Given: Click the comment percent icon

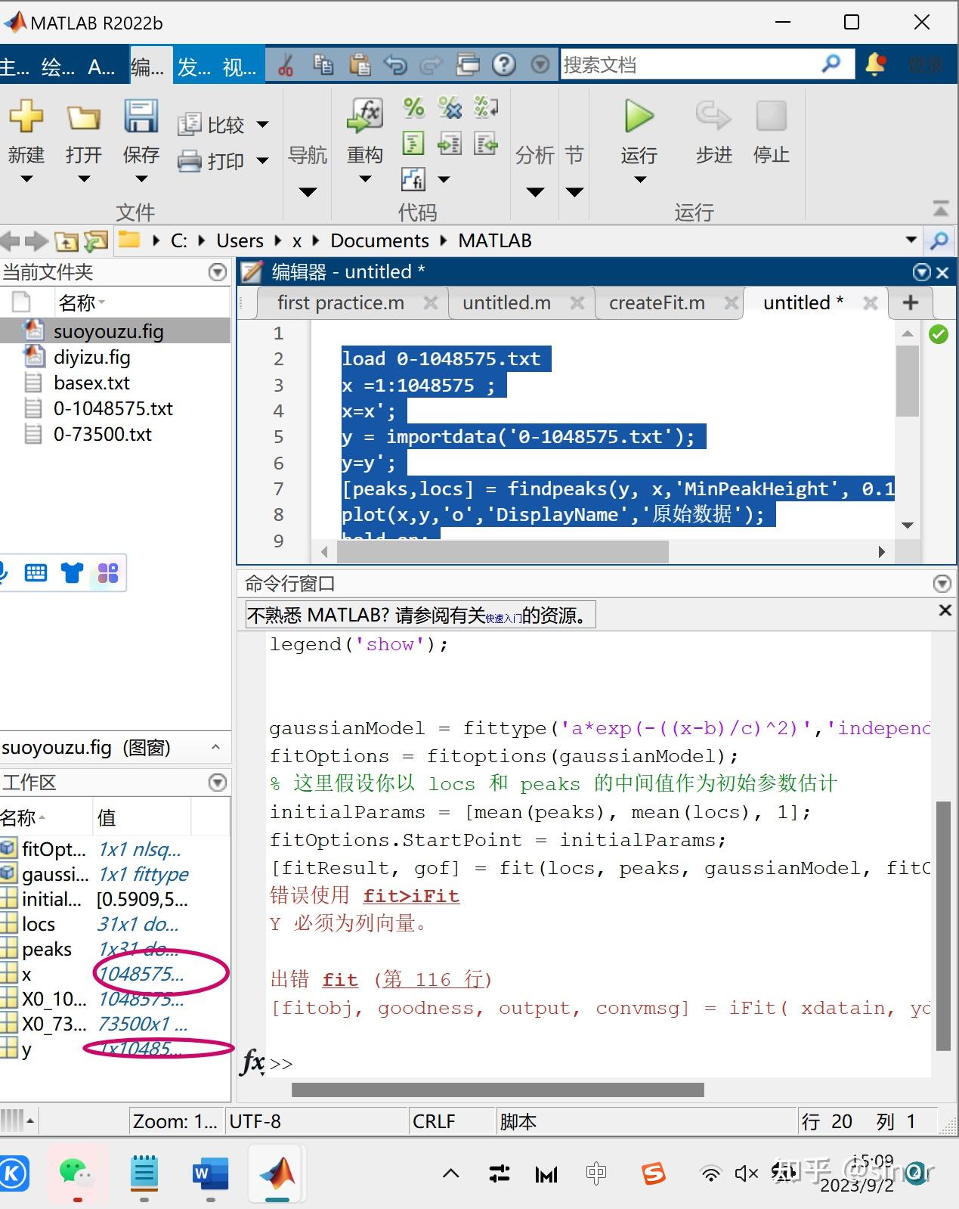Looking at the screenshot, I should (x=413, y=107).
